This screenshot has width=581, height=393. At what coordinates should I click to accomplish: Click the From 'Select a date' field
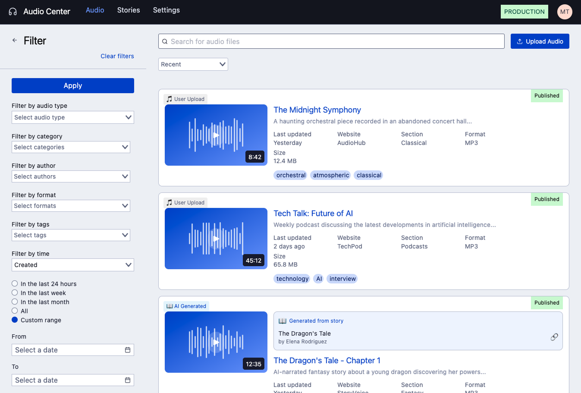pyautogui.click(x=73, y=350)
